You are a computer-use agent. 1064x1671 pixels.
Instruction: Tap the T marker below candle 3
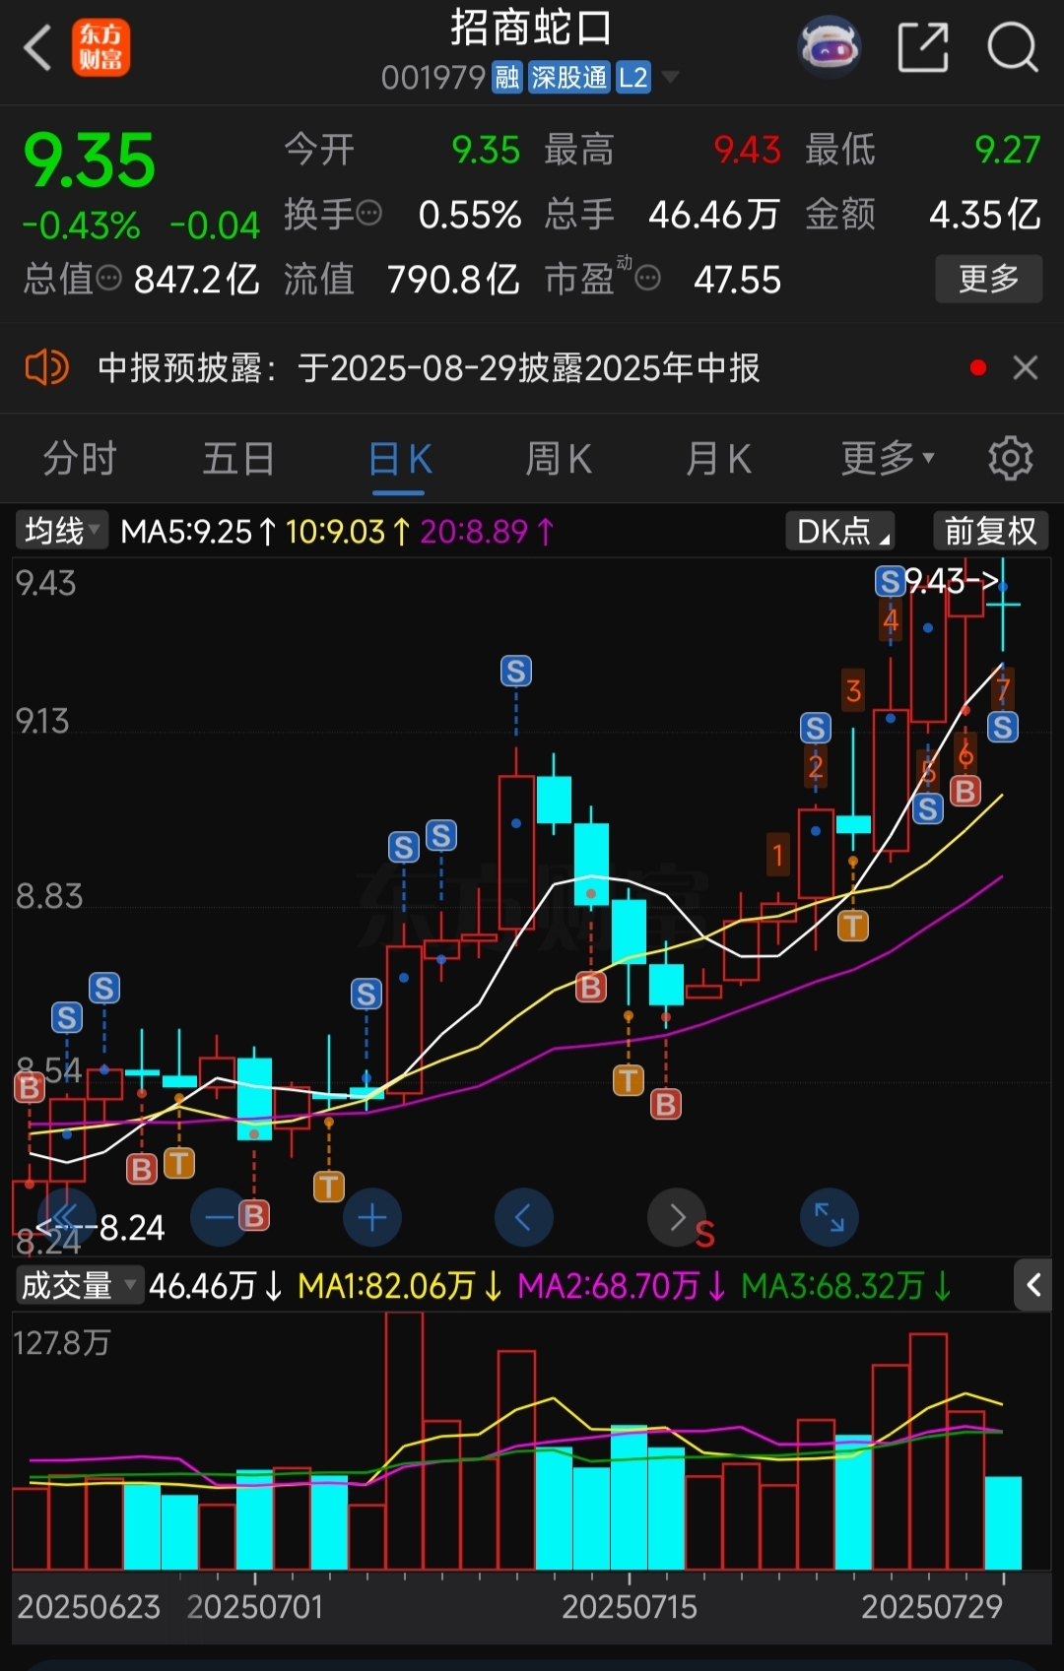pyautogui.click(x=853, y=926)
